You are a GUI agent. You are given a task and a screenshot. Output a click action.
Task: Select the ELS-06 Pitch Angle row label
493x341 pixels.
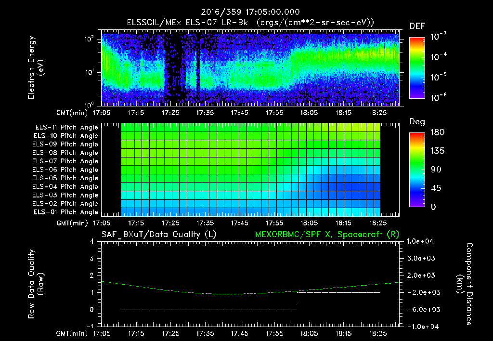[x=65, y=170]
